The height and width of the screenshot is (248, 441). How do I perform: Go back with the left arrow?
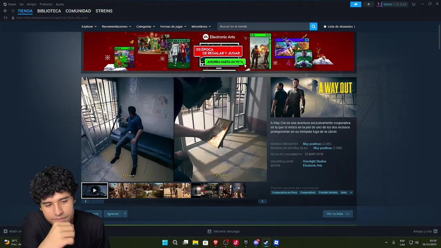pos(5,11)
